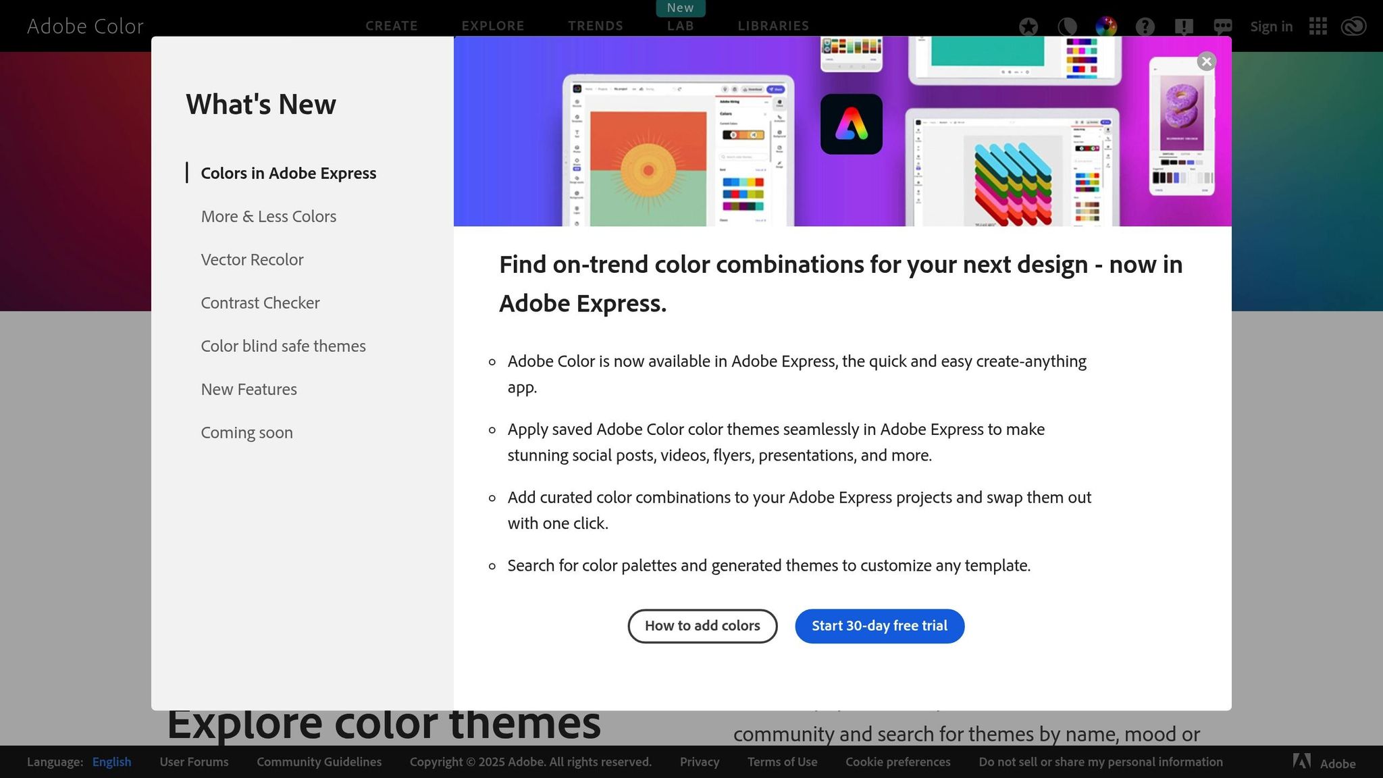This screenshot has height=778, width=1383.
Task: Open the chat messages icon
Action: (x=1222, y=26)
